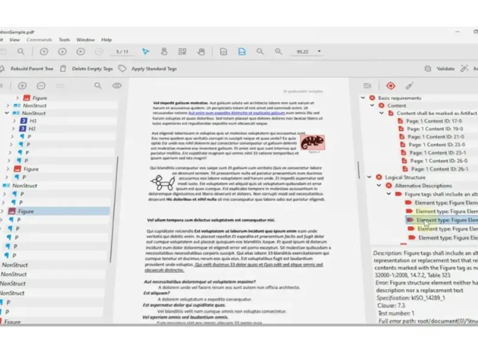Click heading 'Vel ullam tempora cum delectus'
Image resolution: width=478 pixels, height=359 pixels.
(211, 220)
